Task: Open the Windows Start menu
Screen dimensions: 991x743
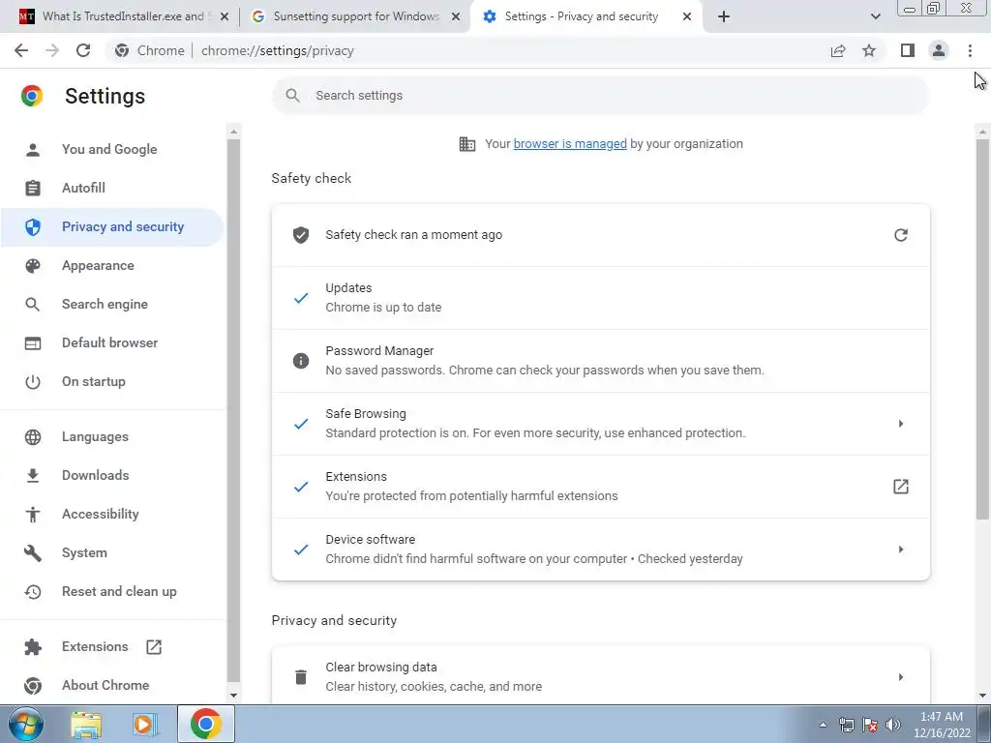Action: tap(26, 724)
